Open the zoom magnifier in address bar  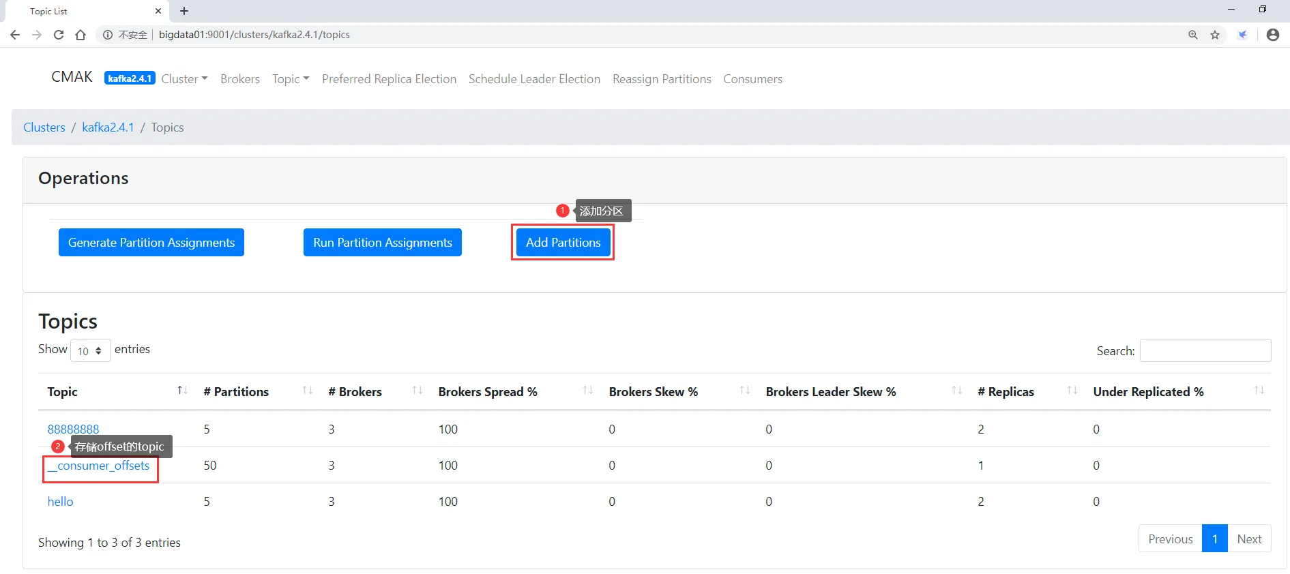pyautogui.click(x=1193, y=35)
